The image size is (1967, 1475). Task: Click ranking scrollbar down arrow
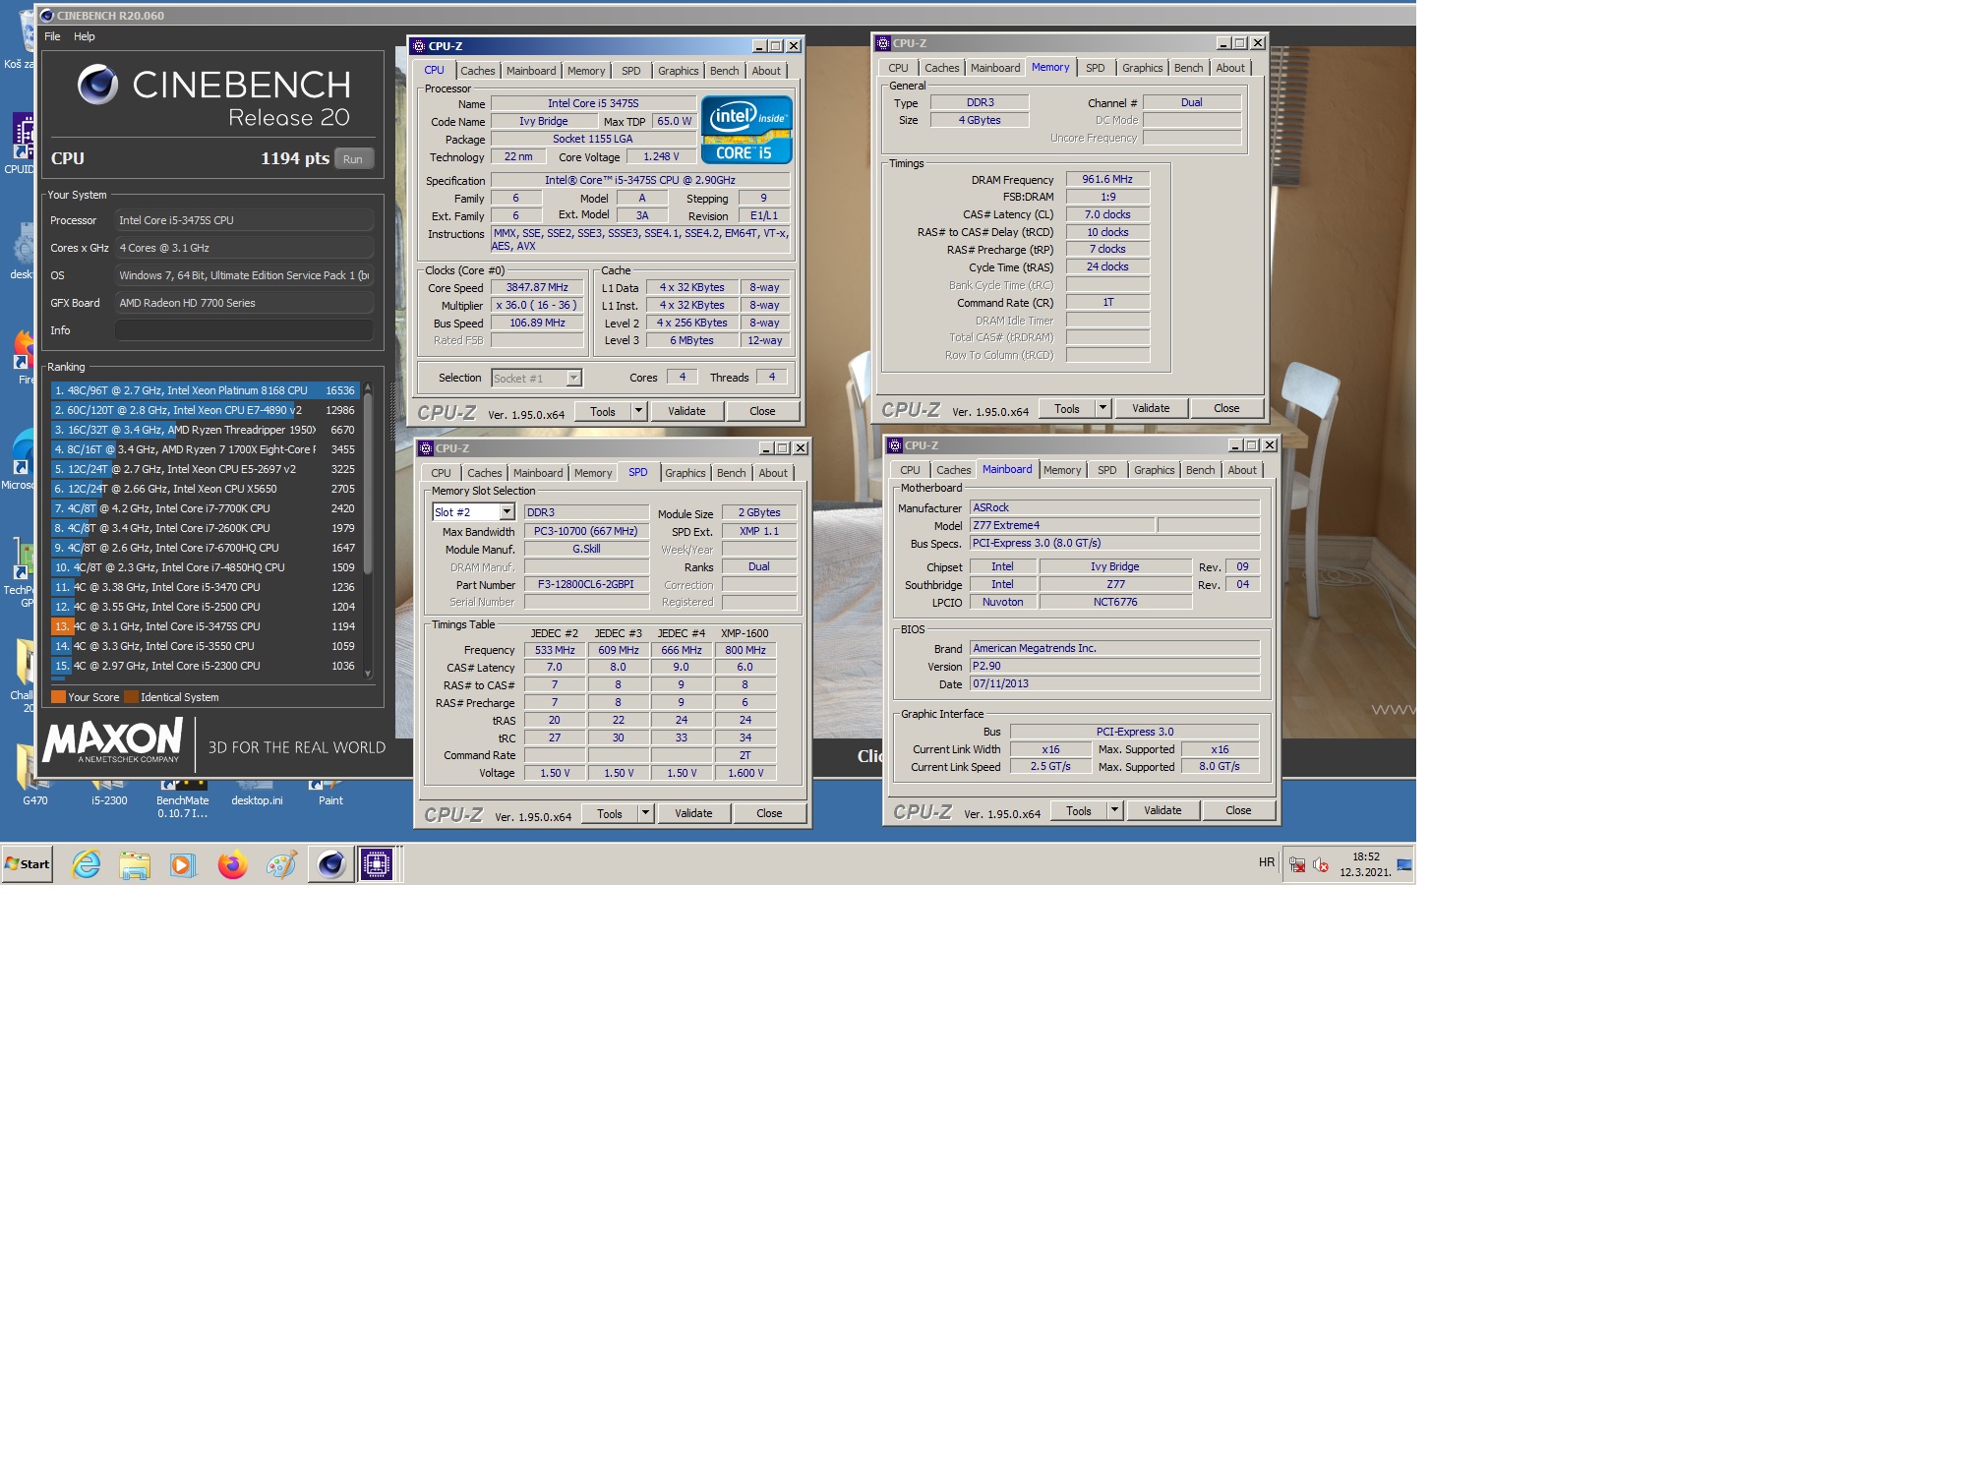(368, 674)
